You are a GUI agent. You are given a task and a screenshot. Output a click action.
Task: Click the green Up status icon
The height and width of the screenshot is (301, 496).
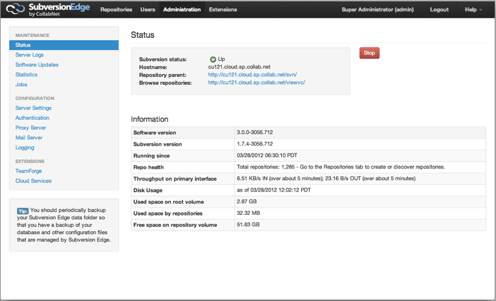[x=213, y=59]
